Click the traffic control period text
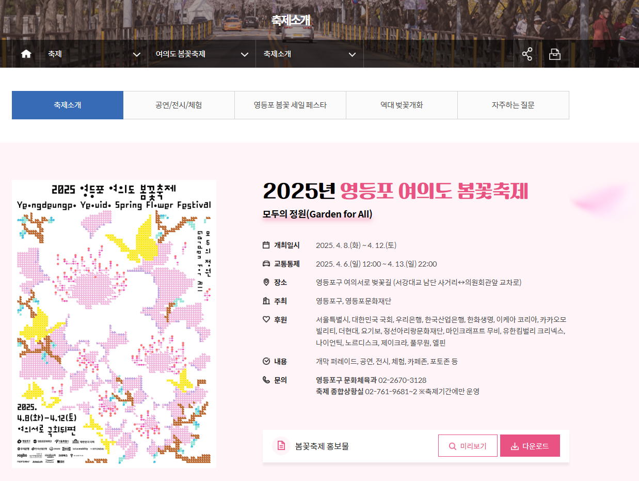The image size is (639, 481). point(376,263)
